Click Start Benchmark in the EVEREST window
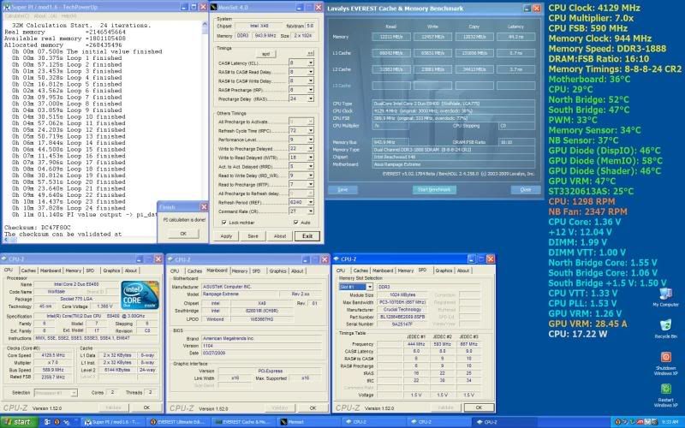This screenshot has height=428, width=685. pos(434,189)
